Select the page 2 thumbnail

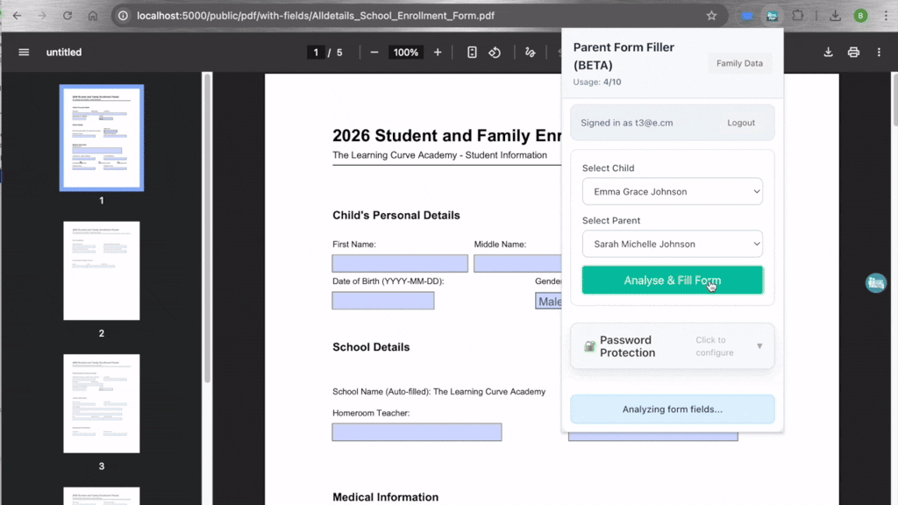101,270
